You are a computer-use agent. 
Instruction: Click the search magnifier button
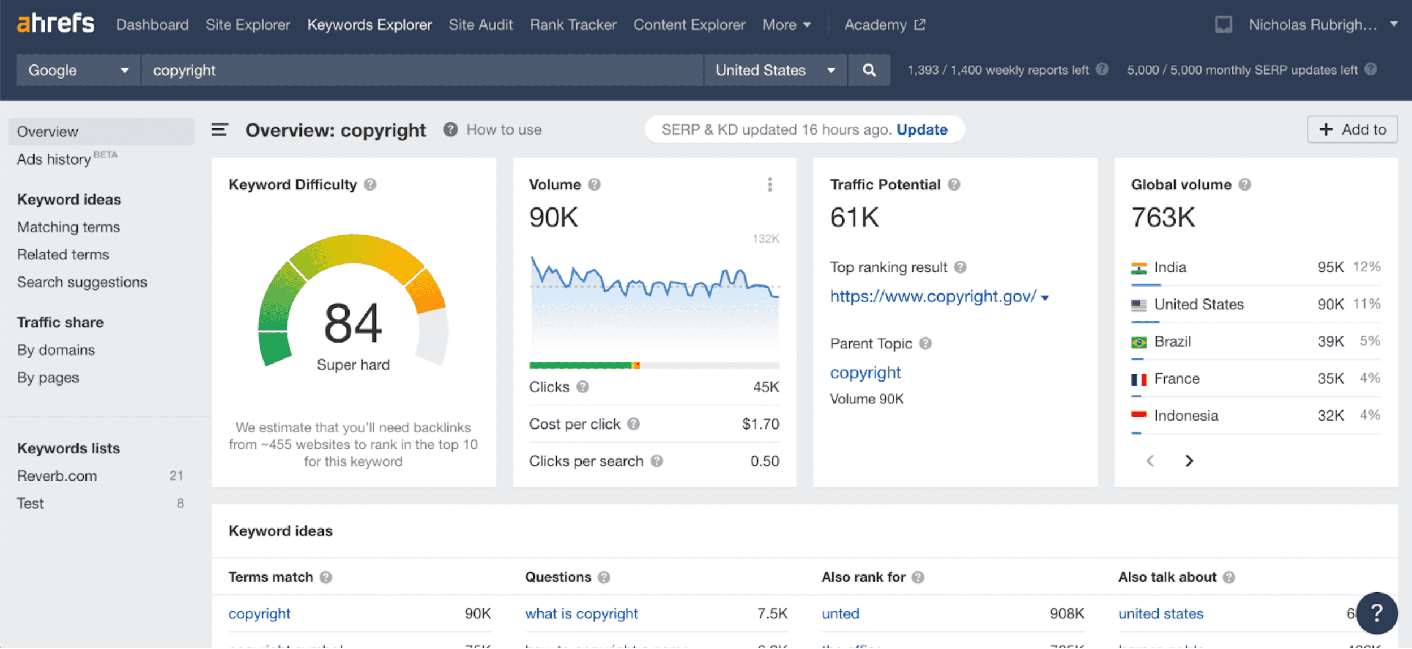(x=869, y=70)
